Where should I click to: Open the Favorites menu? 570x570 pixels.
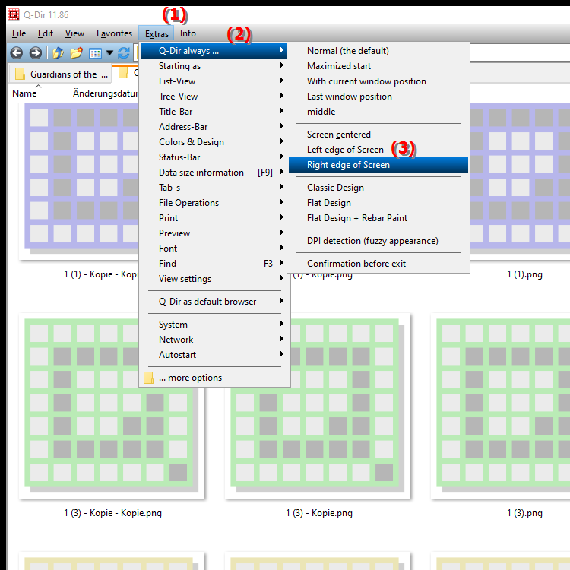tap(114, 33)
